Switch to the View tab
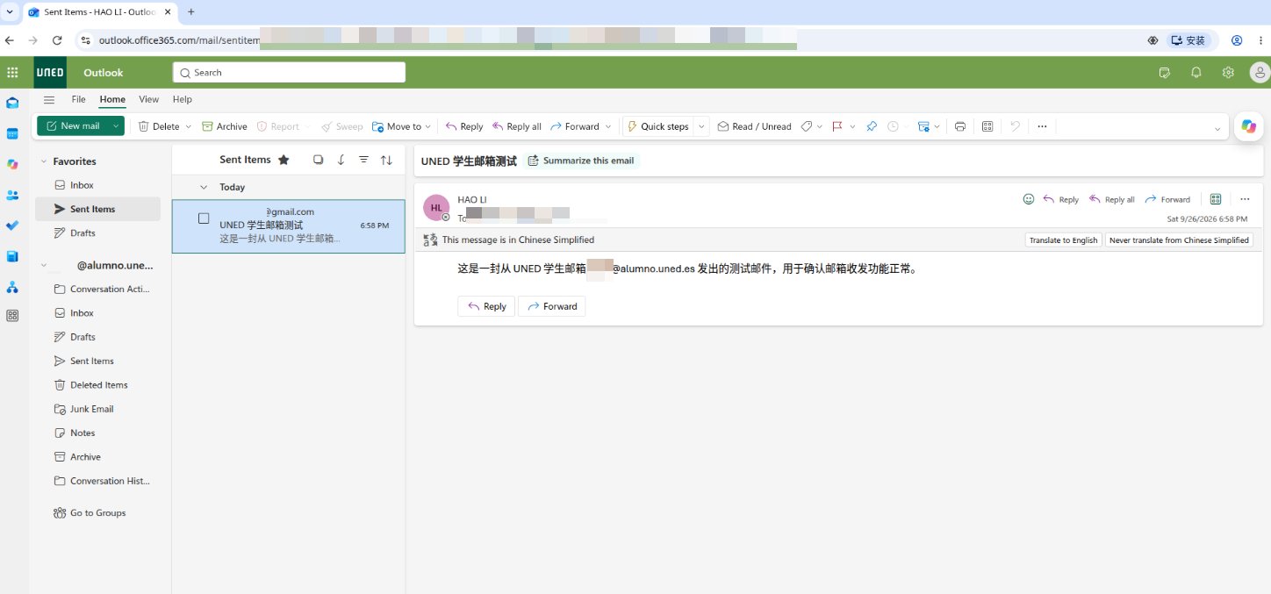This screenshot has width=1271, height=594. click(149, 100)
